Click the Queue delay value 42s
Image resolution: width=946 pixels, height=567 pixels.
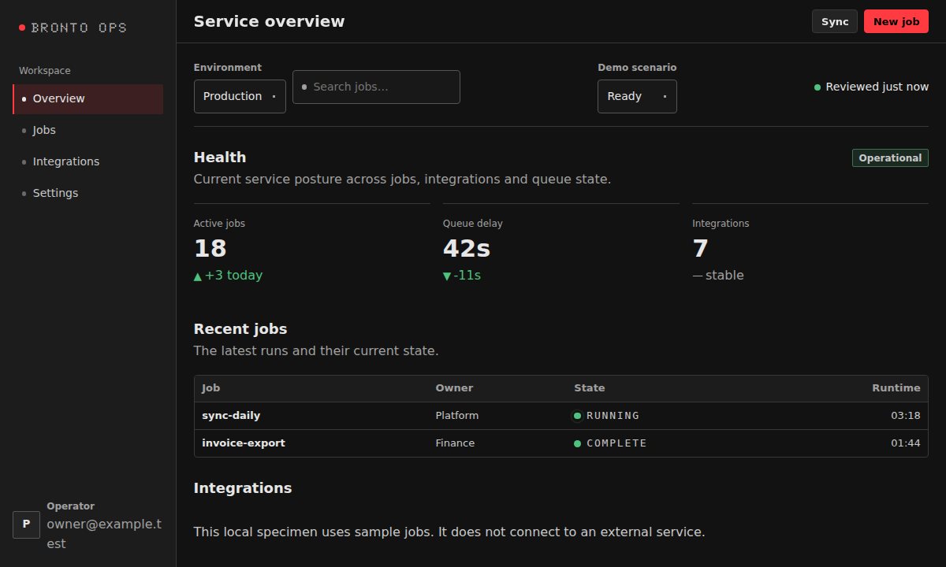[x=467, y=249]
